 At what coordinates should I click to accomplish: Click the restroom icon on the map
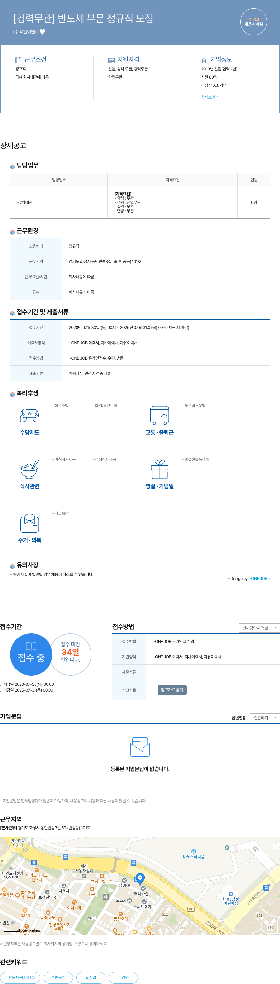click(106, 897)
